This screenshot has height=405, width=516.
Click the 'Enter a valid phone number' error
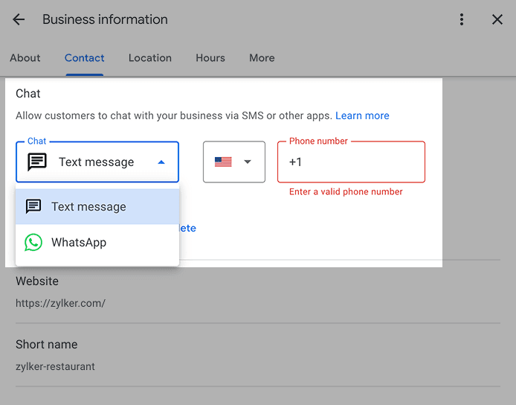click(x=346, y=192)
